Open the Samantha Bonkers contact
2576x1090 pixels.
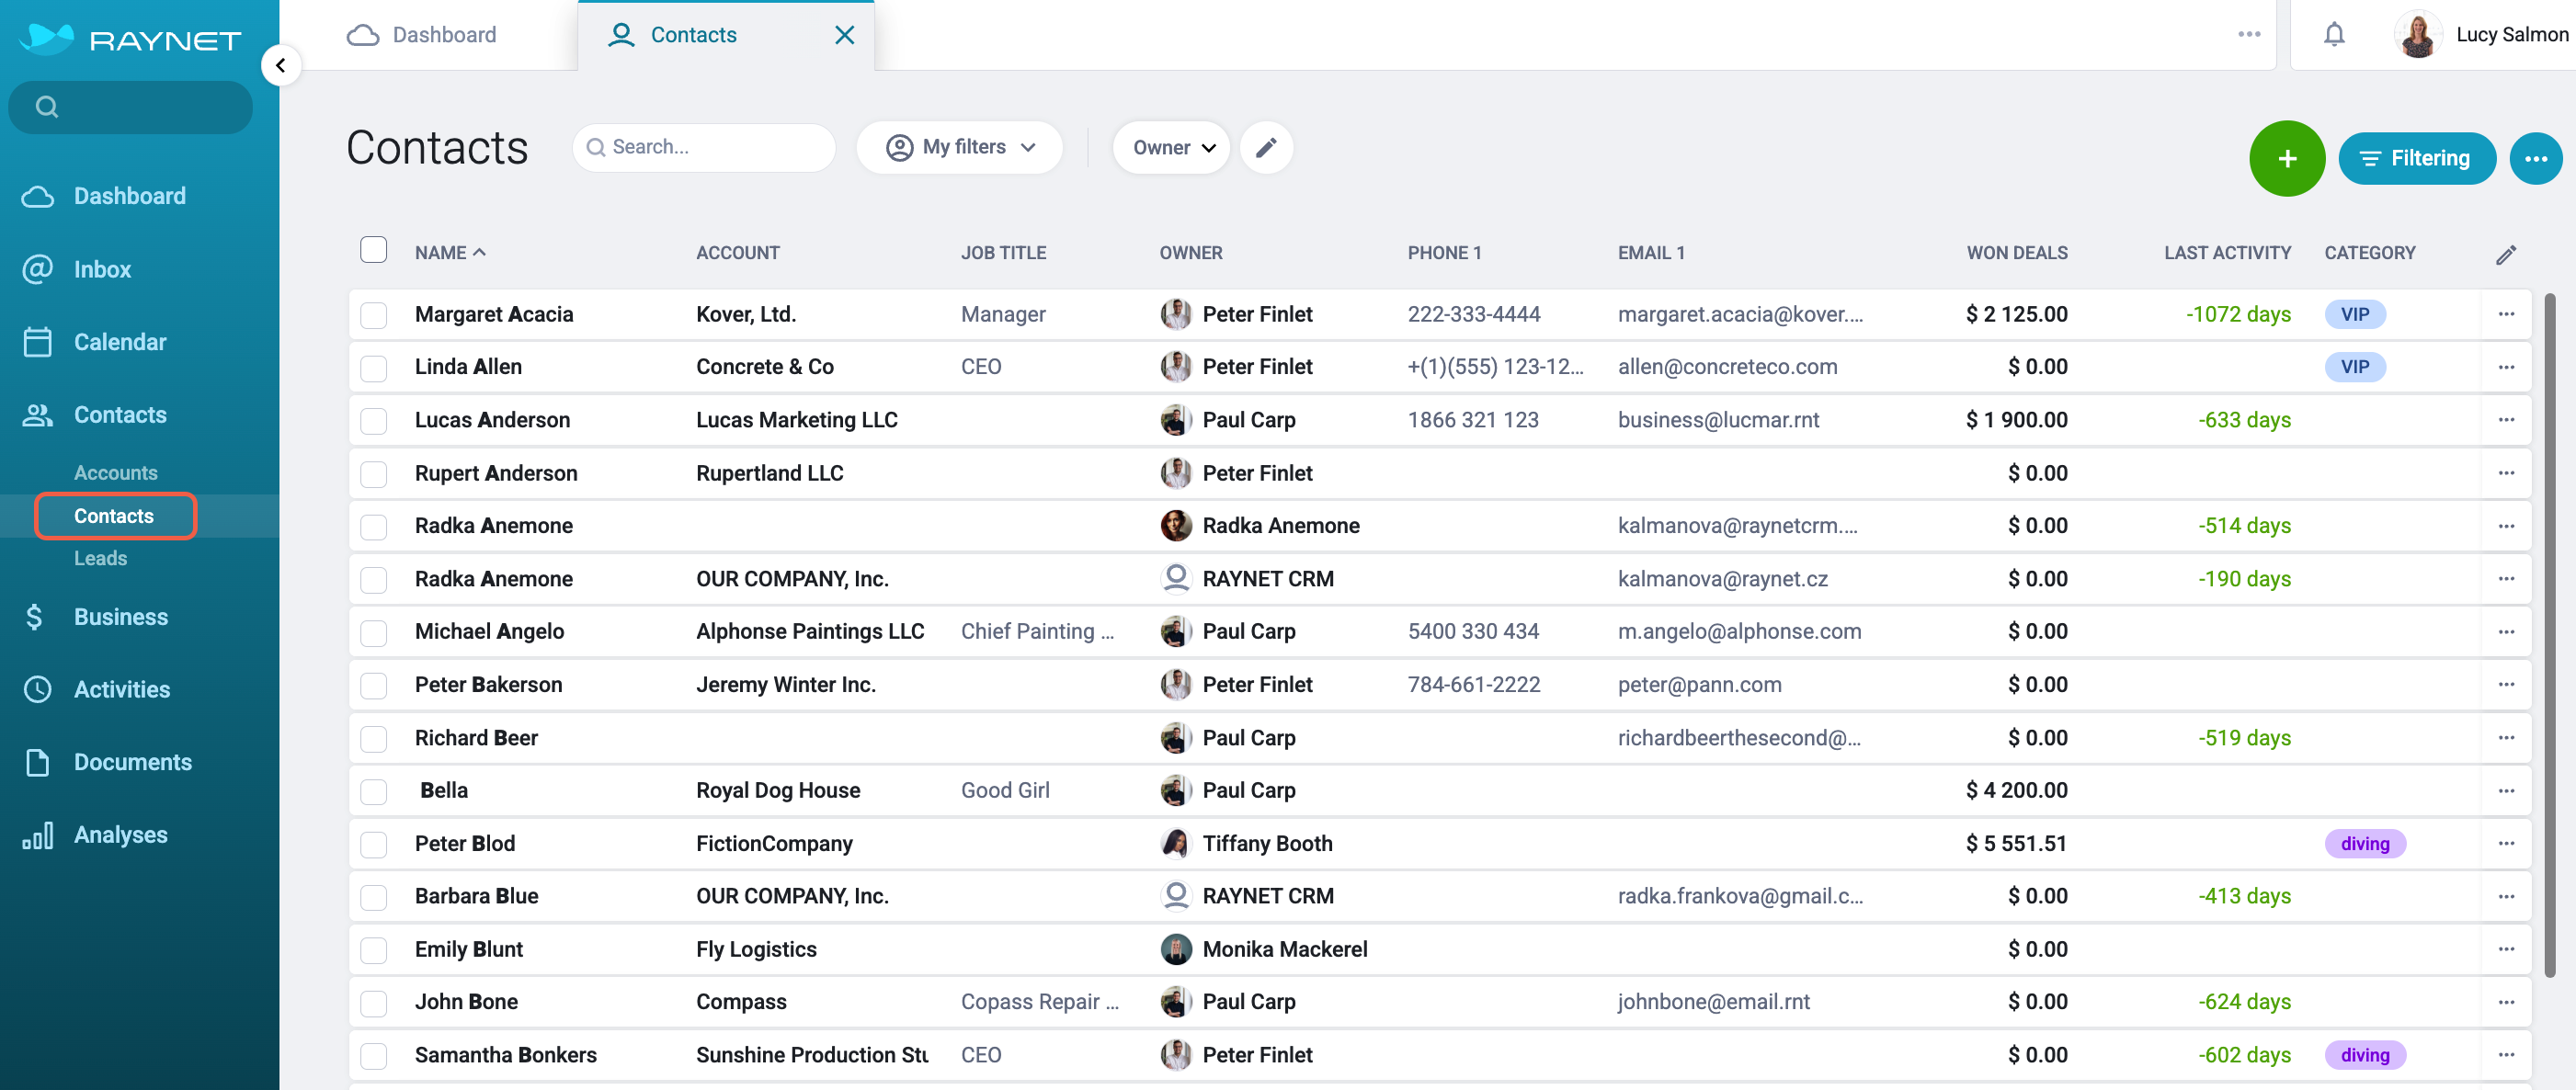coord(505,1054)
